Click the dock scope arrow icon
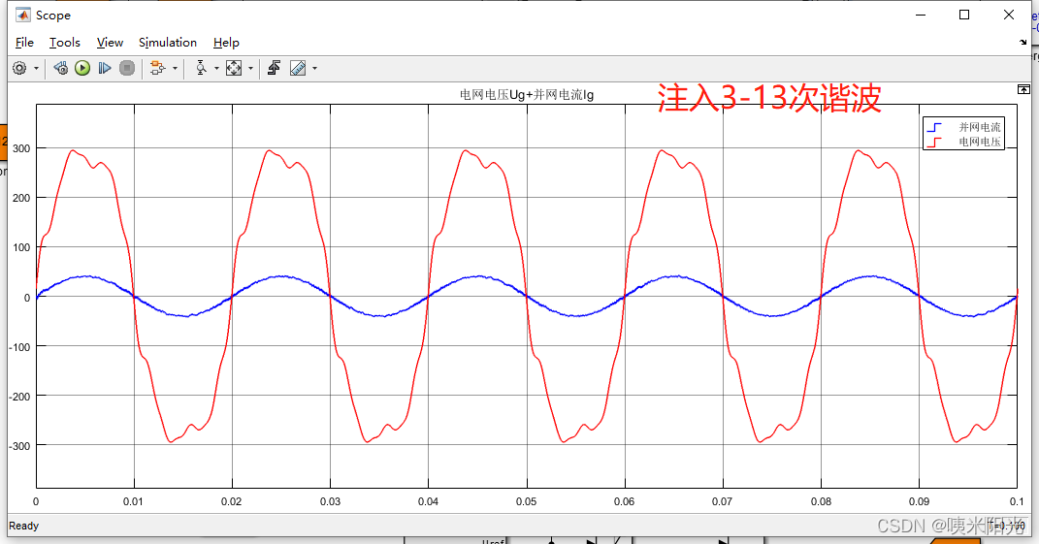Image resolution: width=1039 pixels, height=544 pixels. click(1023, 42)
